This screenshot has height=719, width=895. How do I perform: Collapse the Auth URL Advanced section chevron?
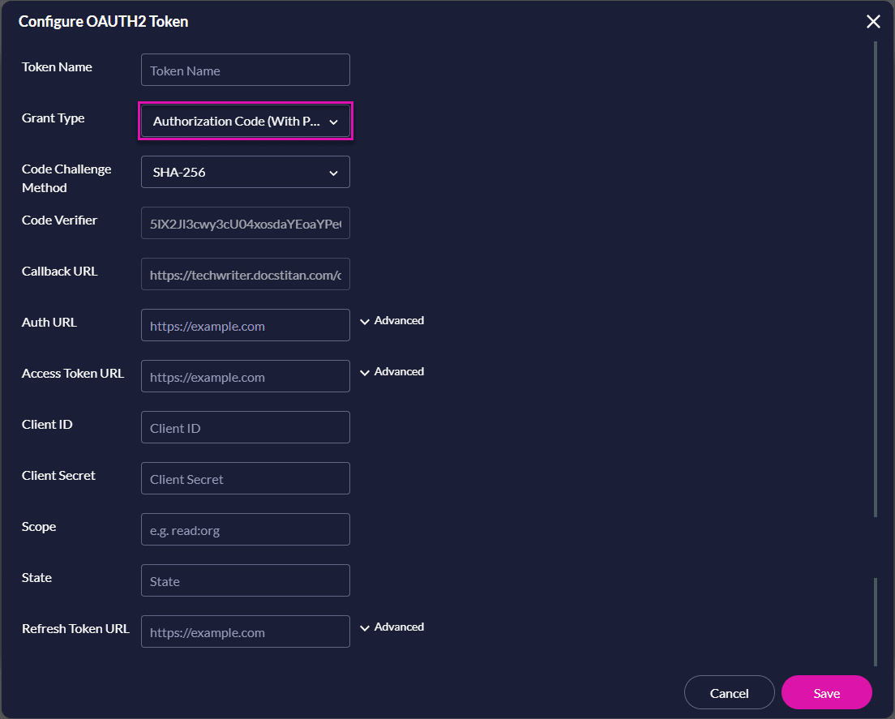[x=365, y=320]
